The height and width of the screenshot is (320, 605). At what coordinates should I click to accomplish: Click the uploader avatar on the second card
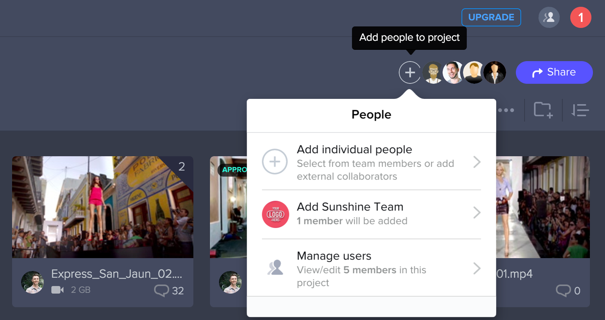click(230, 282)
